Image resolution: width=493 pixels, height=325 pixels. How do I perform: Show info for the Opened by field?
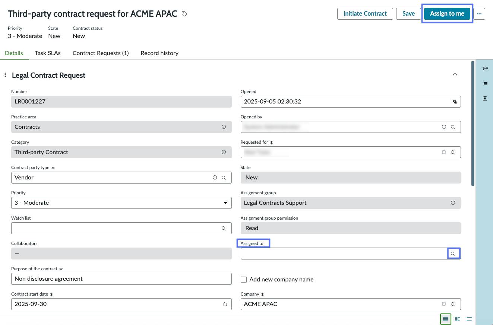(x=444, y=127)
